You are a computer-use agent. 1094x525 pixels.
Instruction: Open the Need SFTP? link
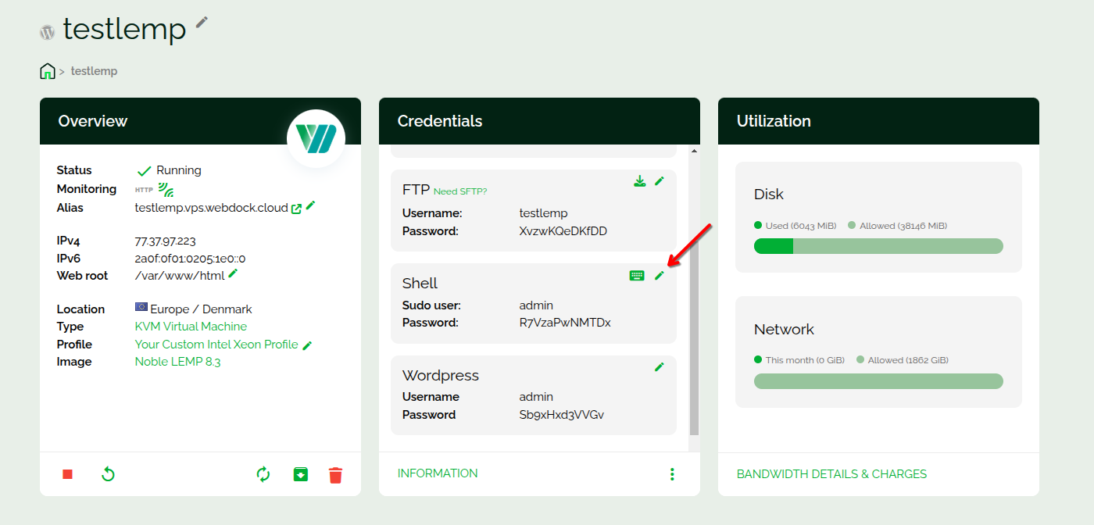459,191
